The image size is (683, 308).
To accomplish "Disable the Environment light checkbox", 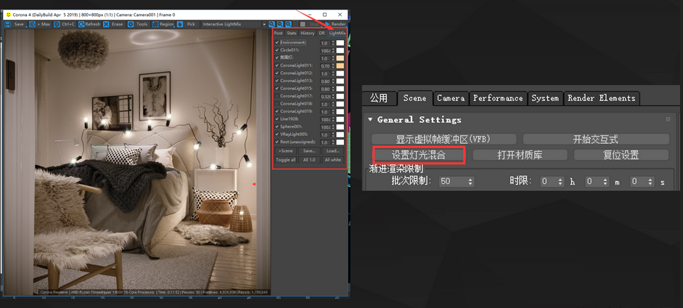I will 277,43.
